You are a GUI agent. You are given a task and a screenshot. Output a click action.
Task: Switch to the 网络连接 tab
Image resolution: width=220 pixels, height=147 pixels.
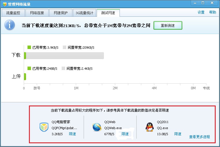[36, 13]
